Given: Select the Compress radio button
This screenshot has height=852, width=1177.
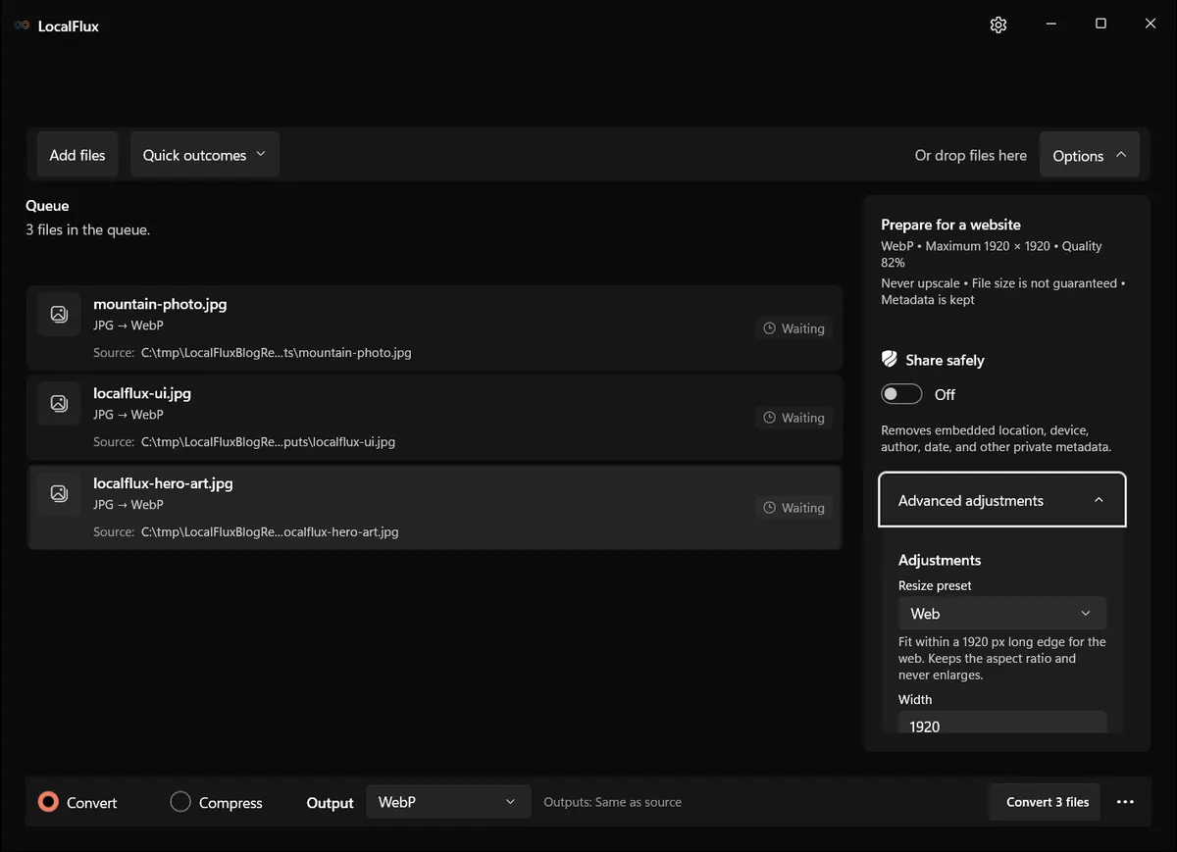Looking at the screenshot, I should (180, 802).
